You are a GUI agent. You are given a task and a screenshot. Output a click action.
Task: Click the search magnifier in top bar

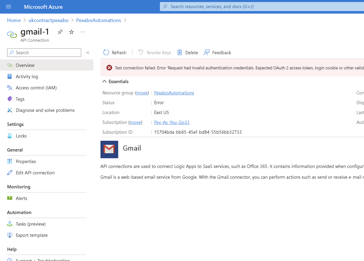pyautogui.click(x=165, y=6)
